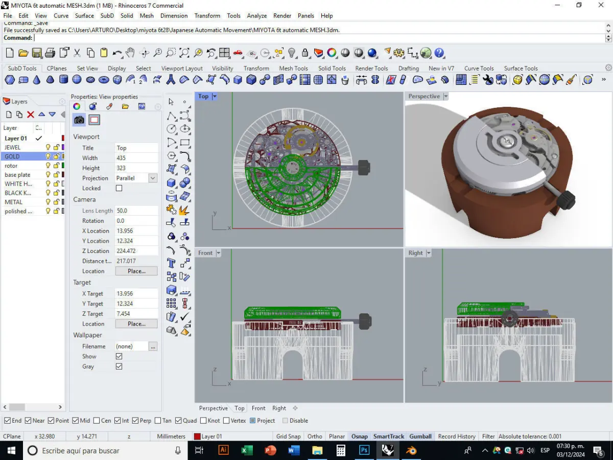Cut selection with the scissors icon
The width and height of the screenshot is (613, 460).
coord(77,53)
